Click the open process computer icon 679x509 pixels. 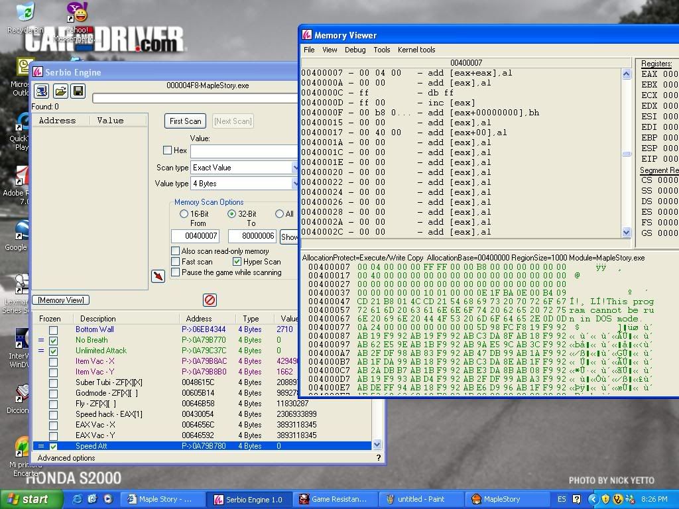pos(42,91)
